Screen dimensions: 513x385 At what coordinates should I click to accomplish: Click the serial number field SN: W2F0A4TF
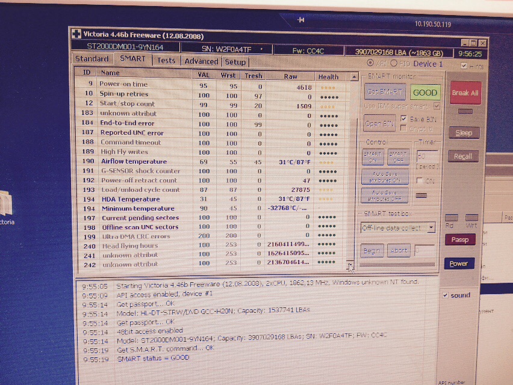point(226,49)
